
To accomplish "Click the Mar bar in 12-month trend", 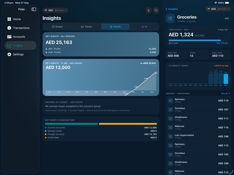I will [216, 78].
